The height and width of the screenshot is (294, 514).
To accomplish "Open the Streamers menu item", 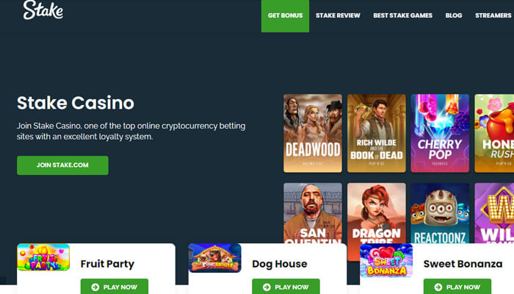I will [493, 15].
